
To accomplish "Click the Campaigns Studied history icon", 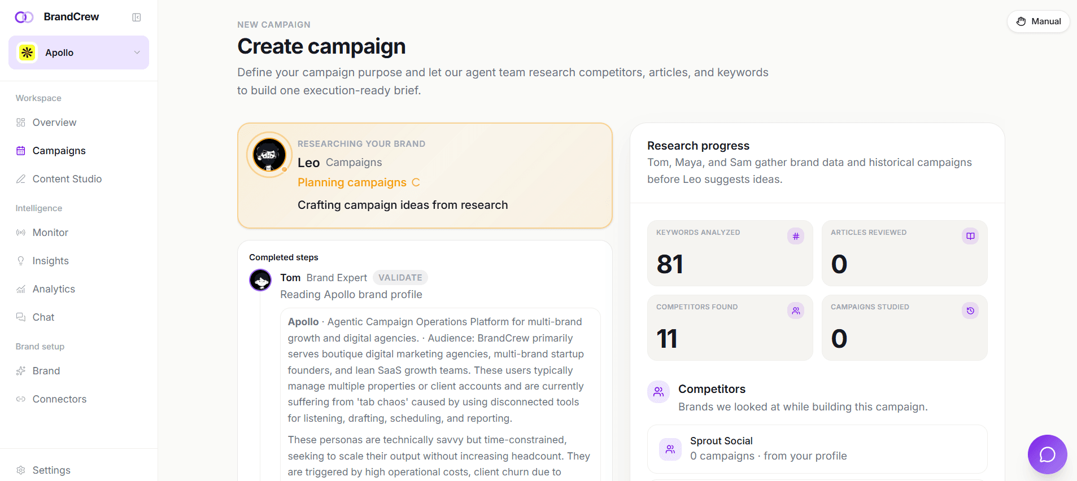I will 970,311.
